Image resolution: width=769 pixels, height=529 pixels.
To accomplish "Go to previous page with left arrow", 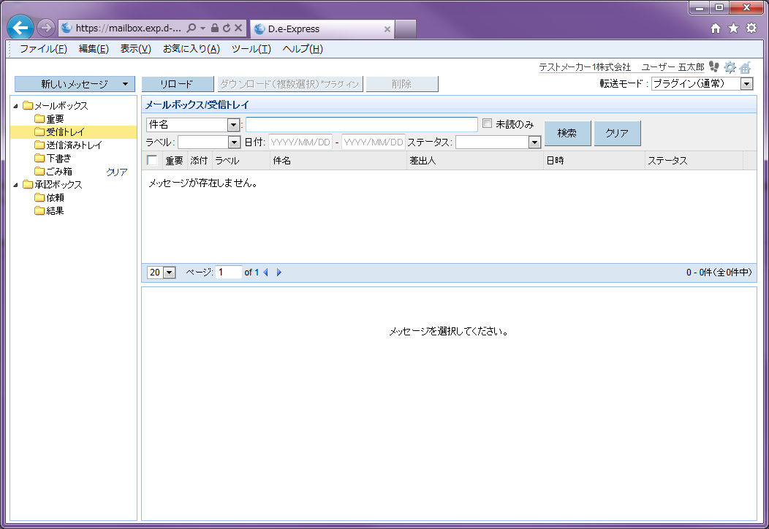I will click(x=265, y=273).
